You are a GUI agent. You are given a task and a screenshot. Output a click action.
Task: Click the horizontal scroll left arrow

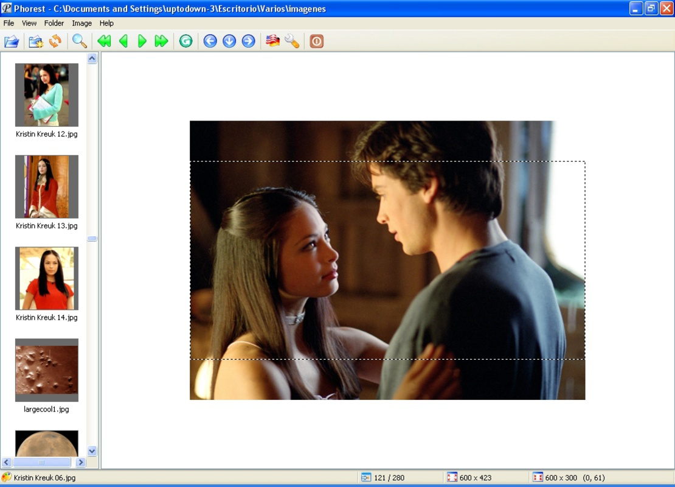[x=7, y=463]
